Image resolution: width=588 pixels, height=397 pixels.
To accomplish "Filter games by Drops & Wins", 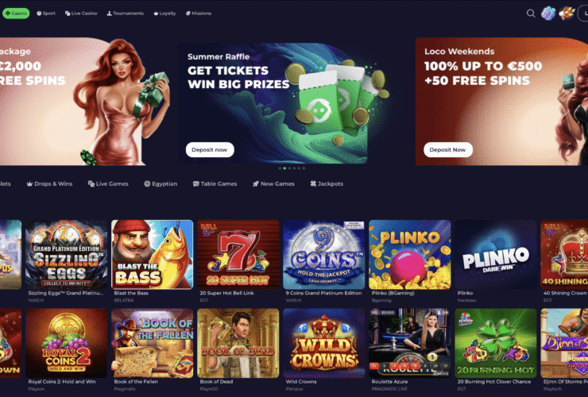I will click(x=49, y=183).
